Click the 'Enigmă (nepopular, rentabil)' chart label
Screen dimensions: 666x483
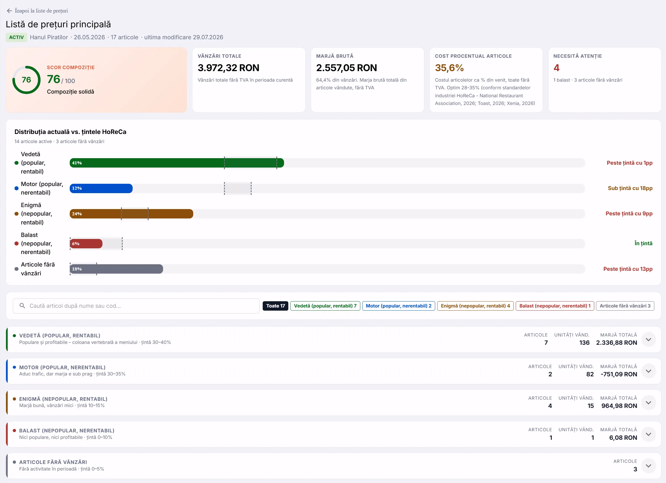(x=36, y=214)
